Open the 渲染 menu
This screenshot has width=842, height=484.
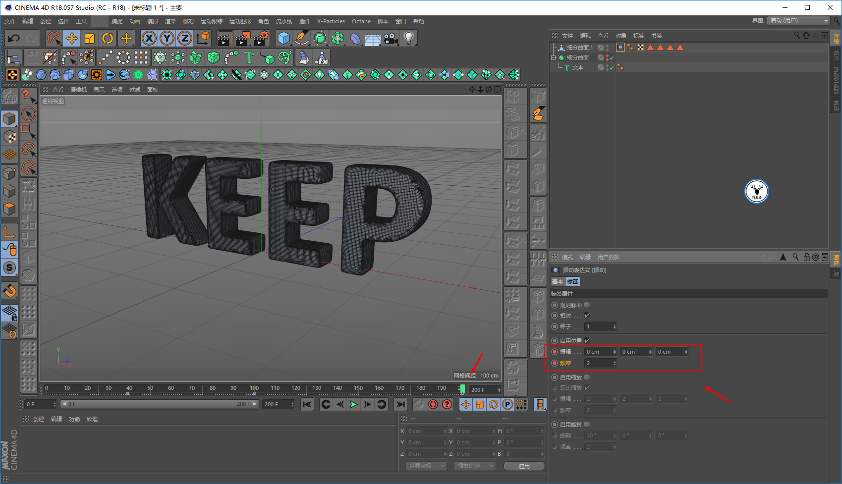[x=170, y=21]
